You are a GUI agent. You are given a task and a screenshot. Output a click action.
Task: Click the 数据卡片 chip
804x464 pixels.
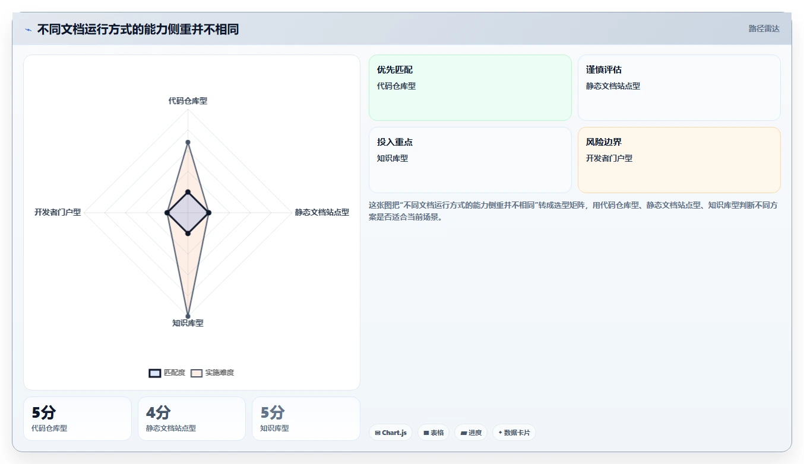pos(514,433)
